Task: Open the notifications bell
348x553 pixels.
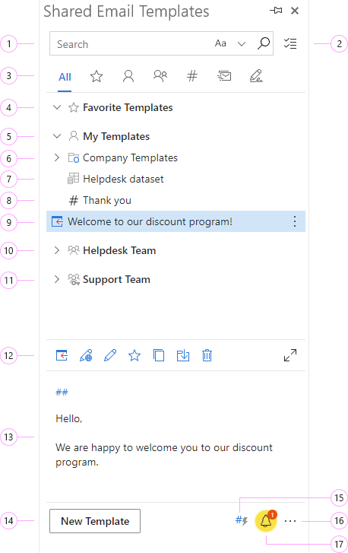Action: pos(266,520)
